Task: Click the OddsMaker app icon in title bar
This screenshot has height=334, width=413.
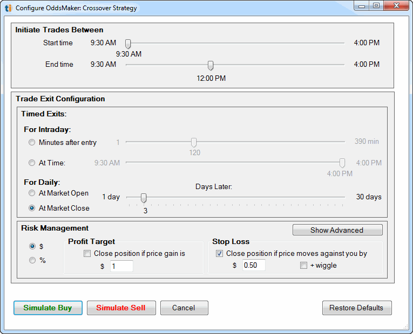Action: click(8, 8)
